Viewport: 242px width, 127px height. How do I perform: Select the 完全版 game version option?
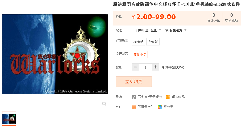[x=153, y=42]
